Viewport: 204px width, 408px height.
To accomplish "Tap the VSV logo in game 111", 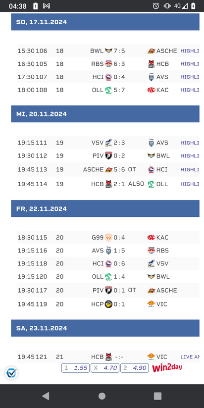I will click(x=108, y=143).
